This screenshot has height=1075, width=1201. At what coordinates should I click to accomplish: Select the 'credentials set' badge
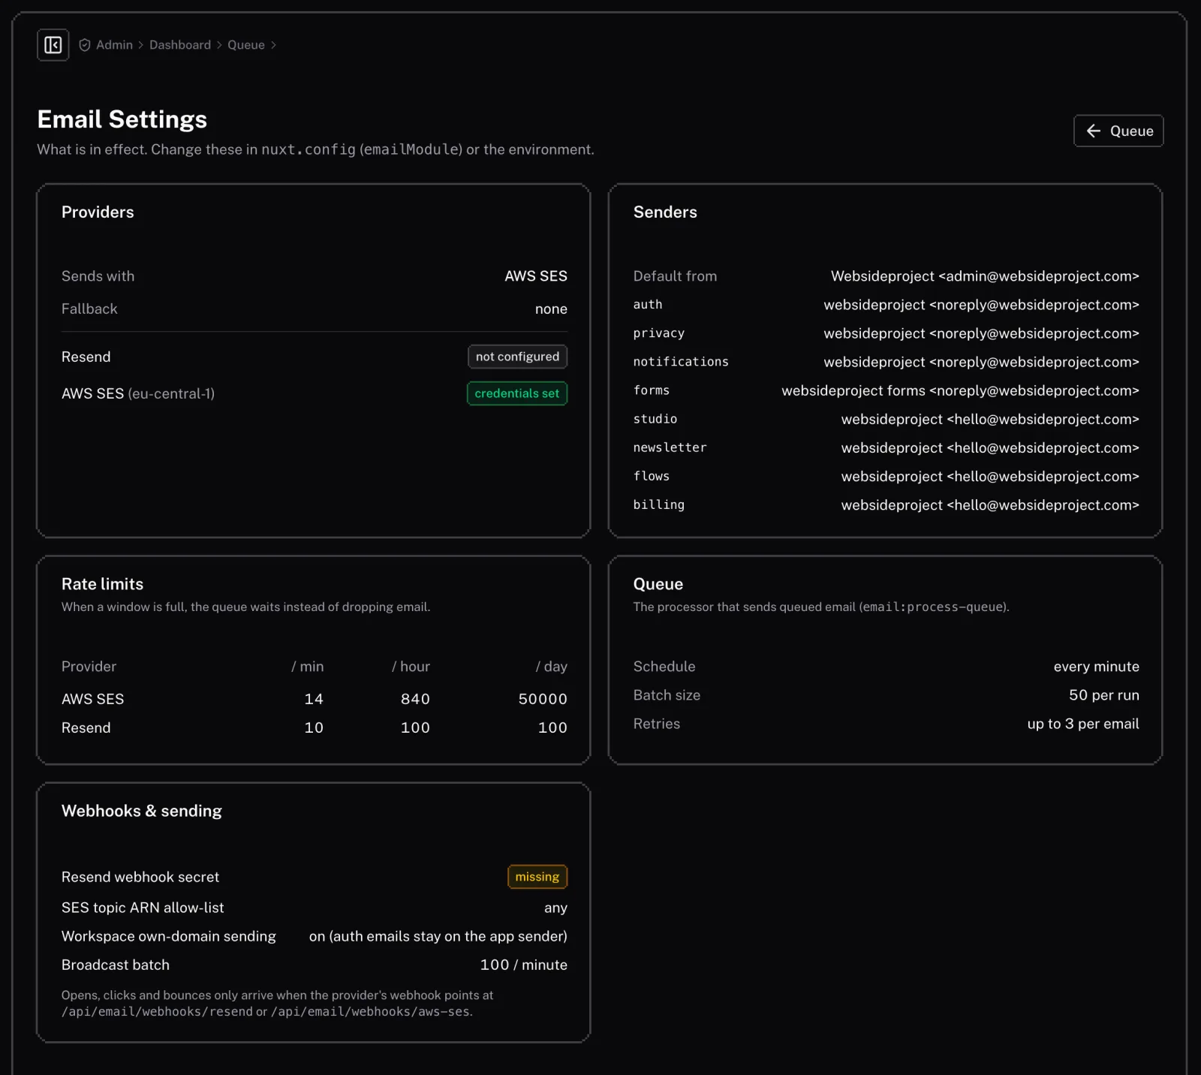point(517,393)
